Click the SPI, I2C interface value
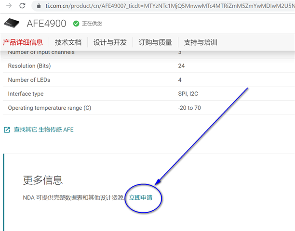The height and width of the screenshot is (231, 295). [188, 94]
